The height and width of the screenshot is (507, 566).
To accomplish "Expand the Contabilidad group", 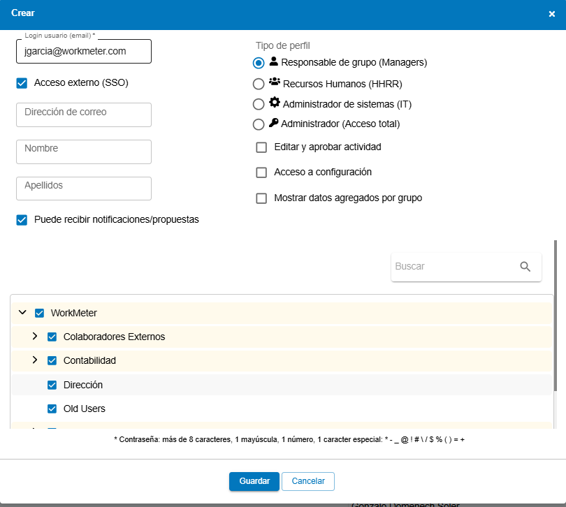I will [34, 360].
